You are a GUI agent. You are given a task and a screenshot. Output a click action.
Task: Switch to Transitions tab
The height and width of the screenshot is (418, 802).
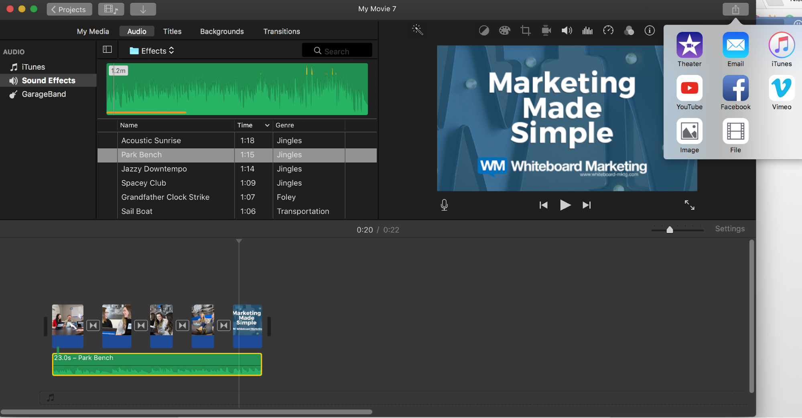[x=282, y=31]
